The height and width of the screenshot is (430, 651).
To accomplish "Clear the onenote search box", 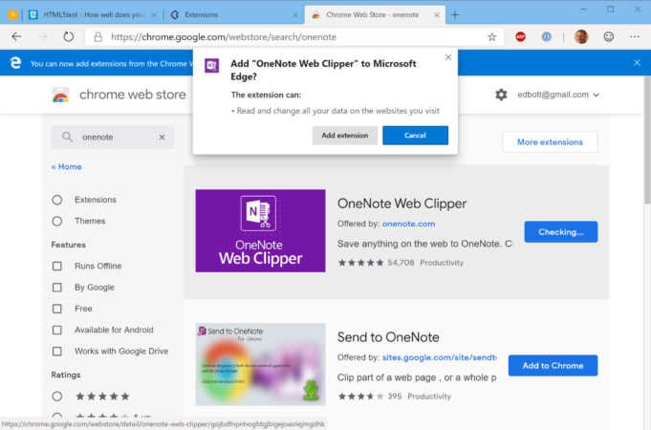I will pyautogui.click(x=162, y=137).
